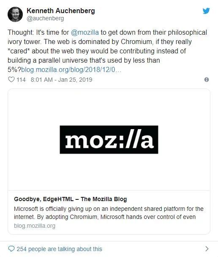Click the 8:01 AM - Jan 25, 2019 timestamp
The width and height of the screenshot is (218, 257).
click(x=62, y=80)
